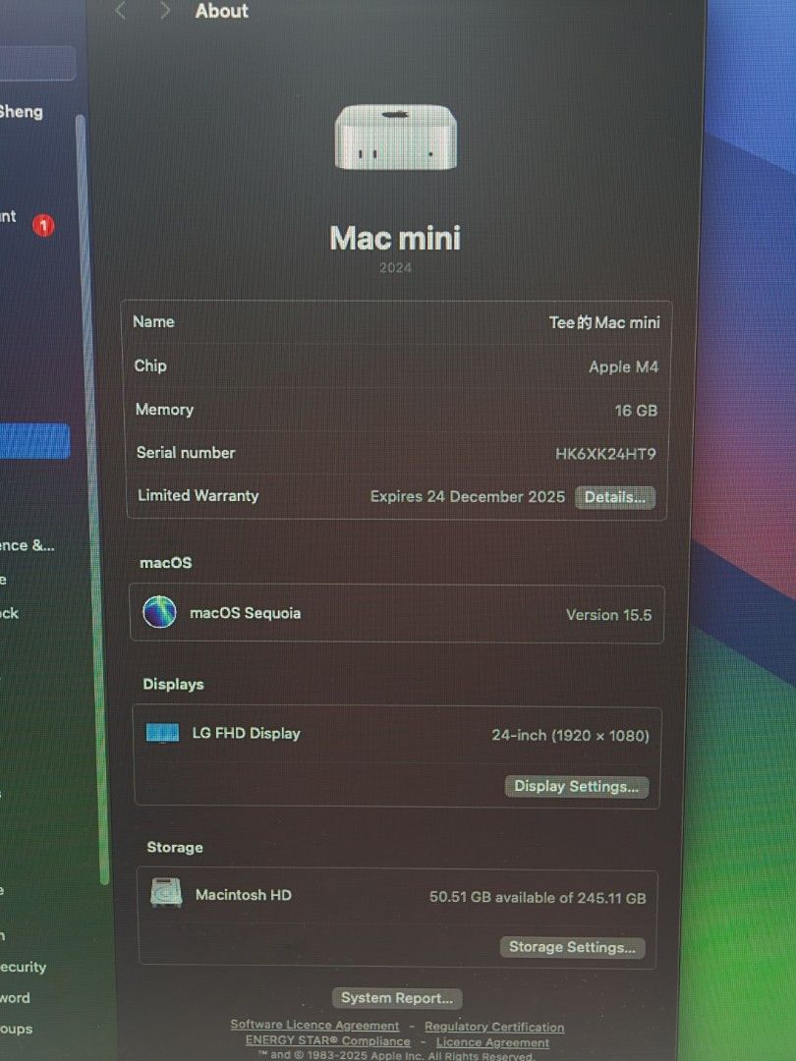Open Storage Settings
The width and height of the screenshot is (796, 1061).
click(x=573, y=947)
